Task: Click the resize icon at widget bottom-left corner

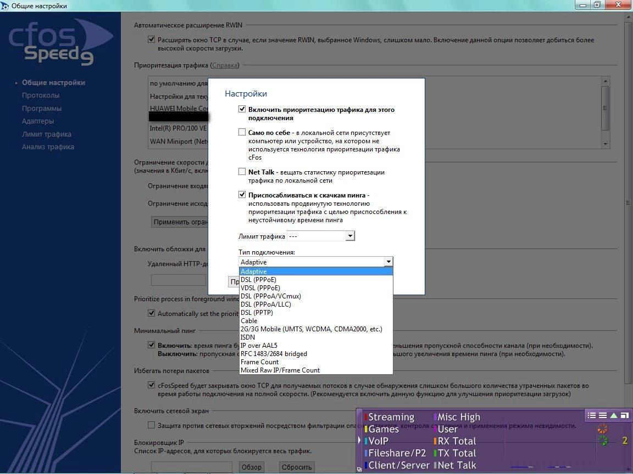Action: pyautogui.click(x=359, y=469)
